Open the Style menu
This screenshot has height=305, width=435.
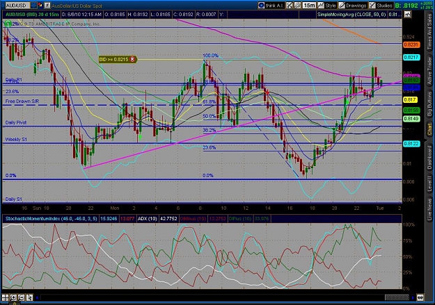tap(327, 6)
